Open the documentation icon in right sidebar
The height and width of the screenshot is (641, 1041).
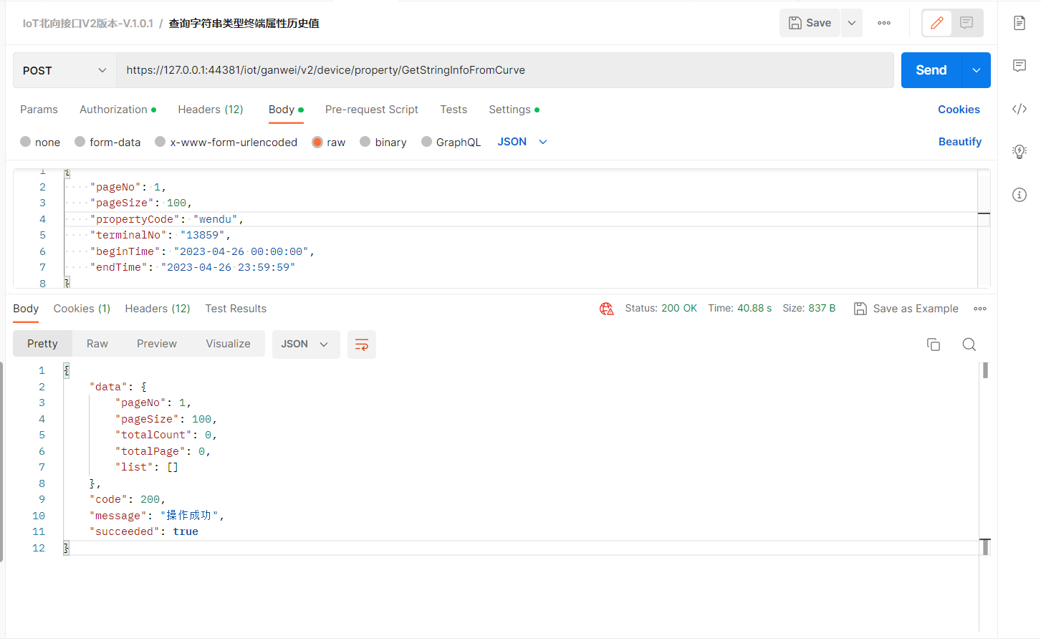(x=1020, y=23)
